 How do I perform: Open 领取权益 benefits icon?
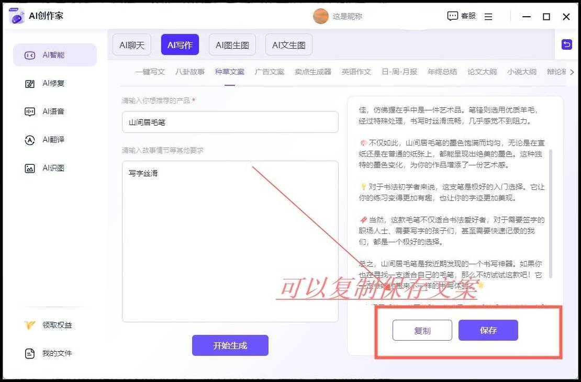tap(30, 325)
